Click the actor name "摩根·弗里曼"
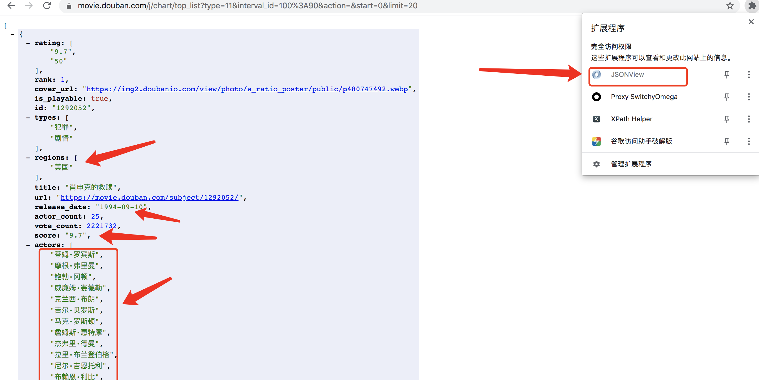Image resolution: width=759 pixels, height=380 pixels. tap(75, 266)
